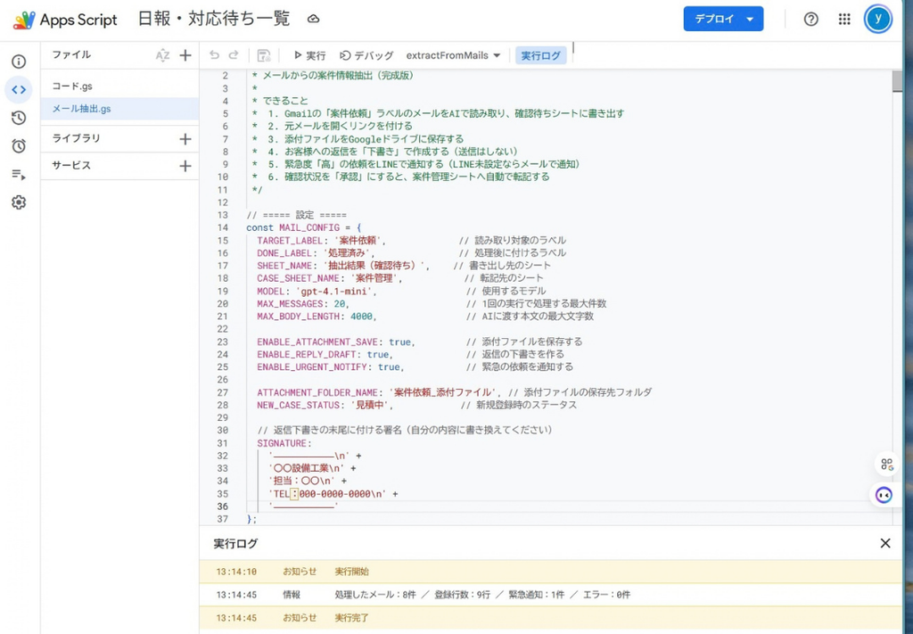Click the ATTACHMENT_FOLDER_NAME property
Image resolution: width=913 pixels, height=634 pixels.
[317, 393]
